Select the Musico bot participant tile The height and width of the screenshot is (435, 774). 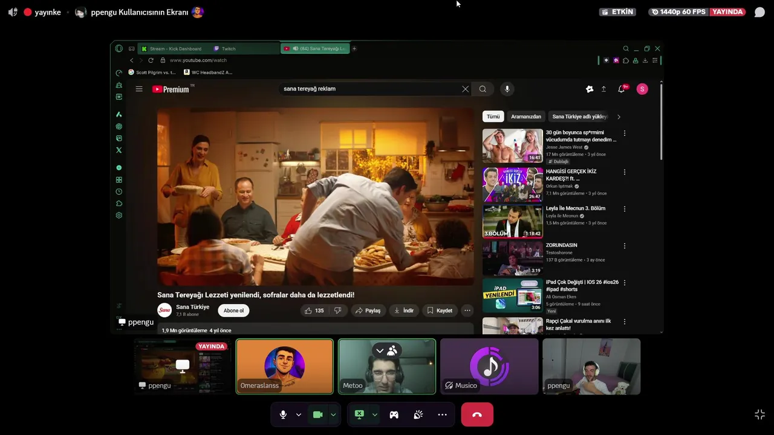489,367
